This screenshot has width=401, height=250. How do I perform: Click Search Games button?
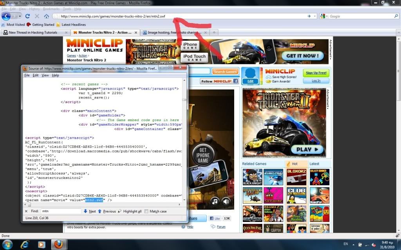tap(225, 72)
